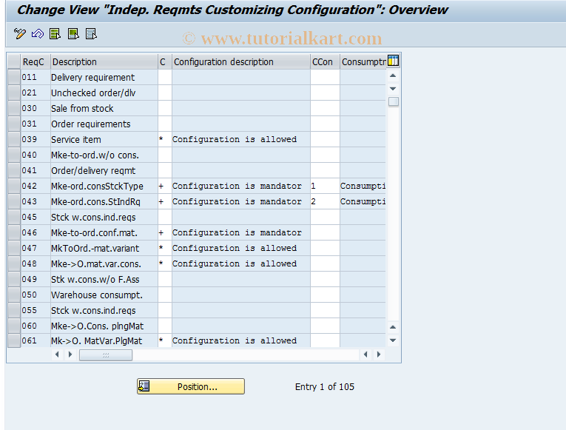Click the CCon field with value 1

coord(325,186)
